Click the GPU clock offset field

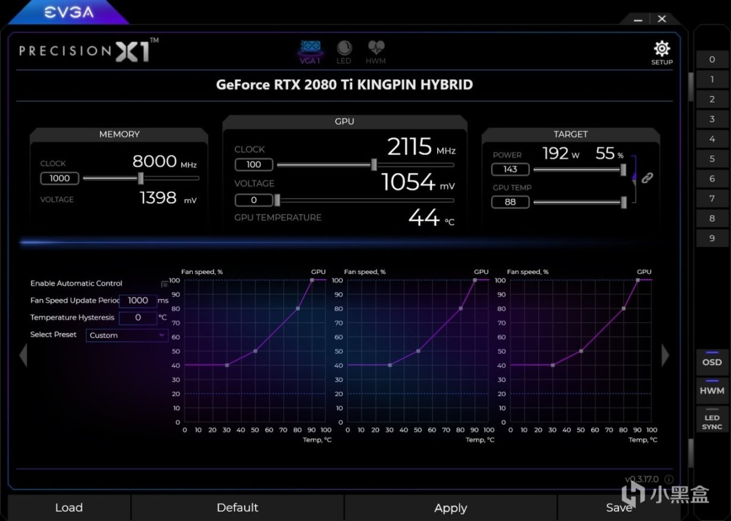[x=254, y=165]
